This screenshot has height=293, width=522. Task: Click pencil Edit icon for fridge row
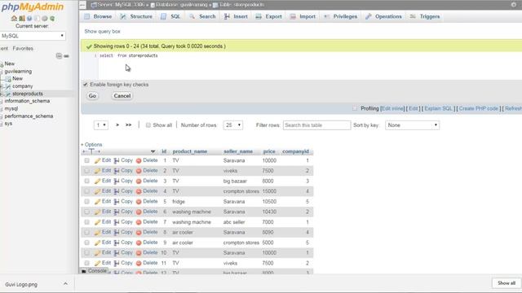[97, 202]
